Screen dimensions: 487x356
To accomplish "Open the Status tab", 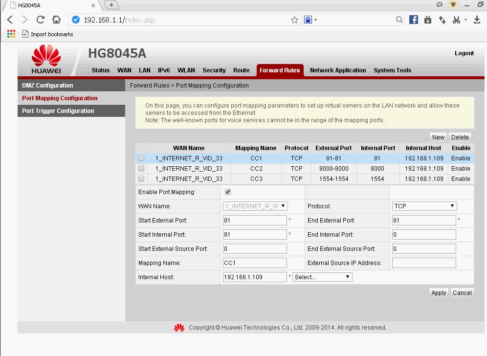I will (100, 70).
